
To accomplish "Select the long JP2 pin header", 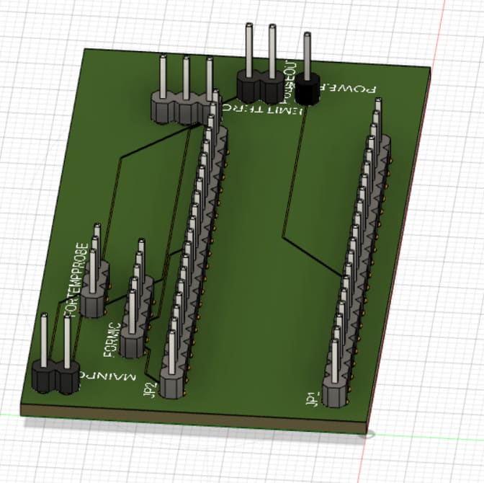I will click(194, 244).
